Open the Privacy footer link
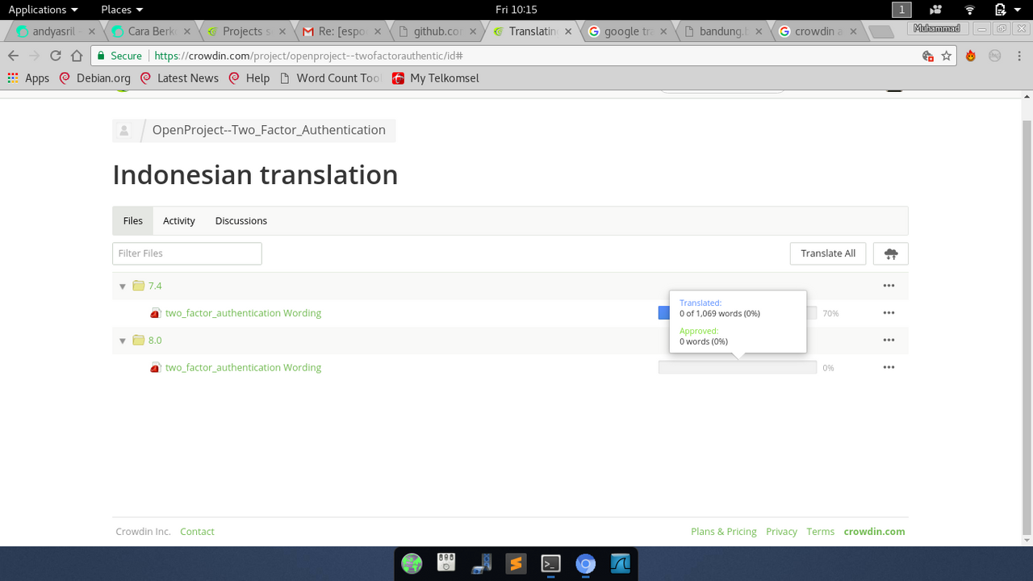 point(781,532)
